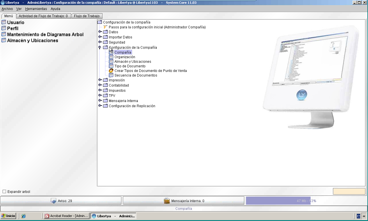This screenshot has height=221, width=368.
Task: Expand the Datos tree node
Action: pyautogui.click(x=100, y=32)
